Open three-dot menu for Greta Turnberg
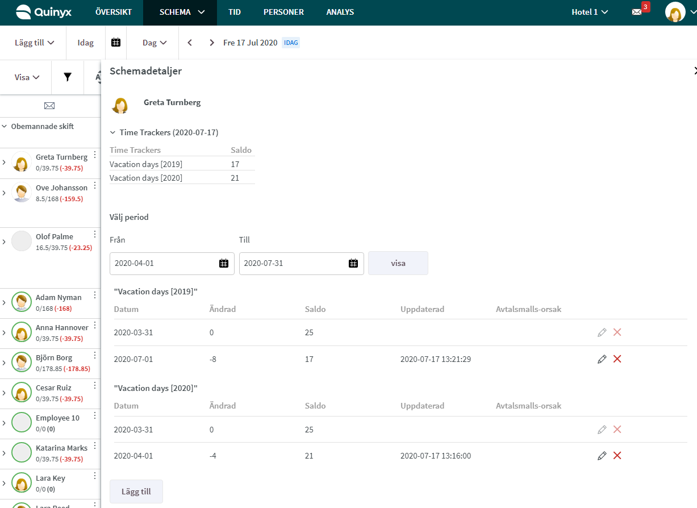Image resolution: width=697 pixels, height=508 pixels. [x=95, y=155]
